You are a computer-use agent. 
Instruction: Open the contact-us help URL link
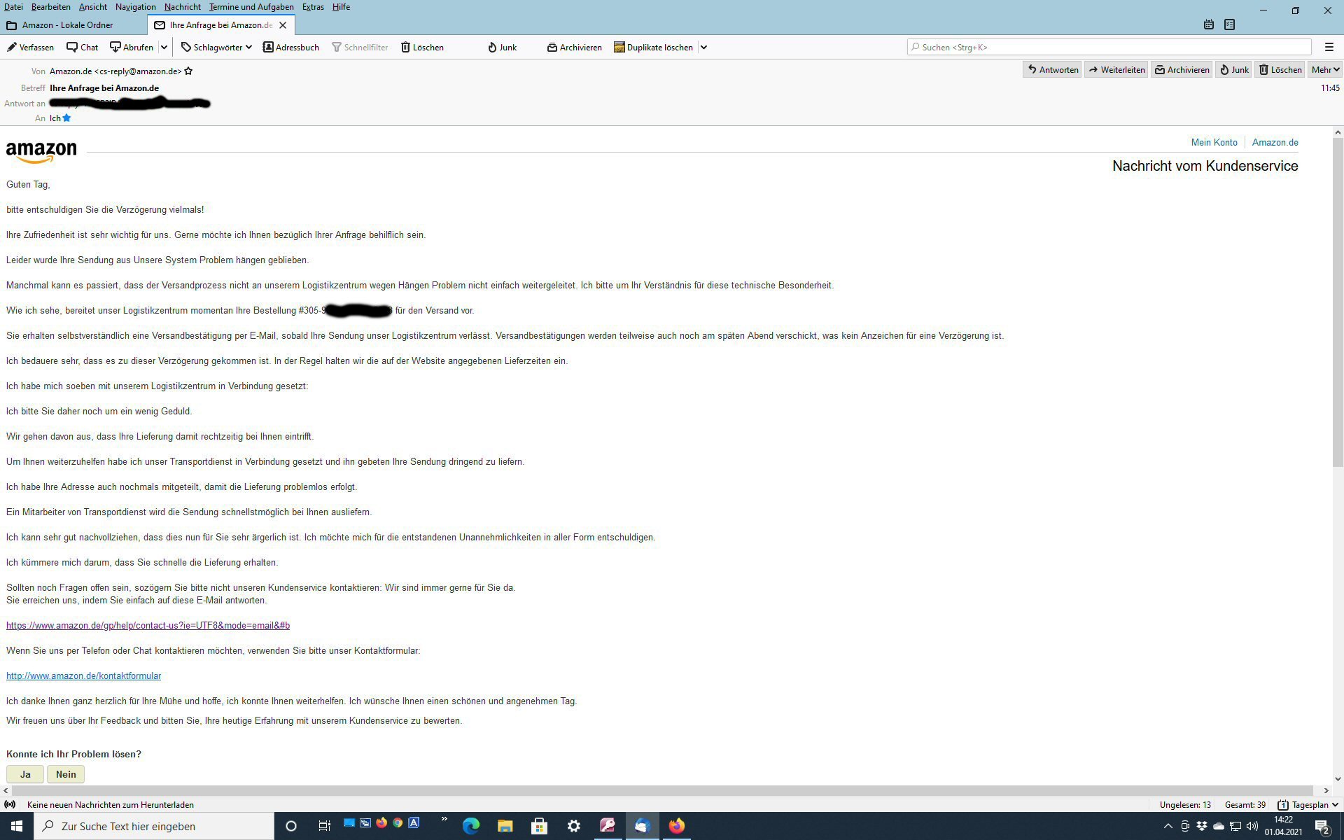pyautogui.click(x=148, y=625)
